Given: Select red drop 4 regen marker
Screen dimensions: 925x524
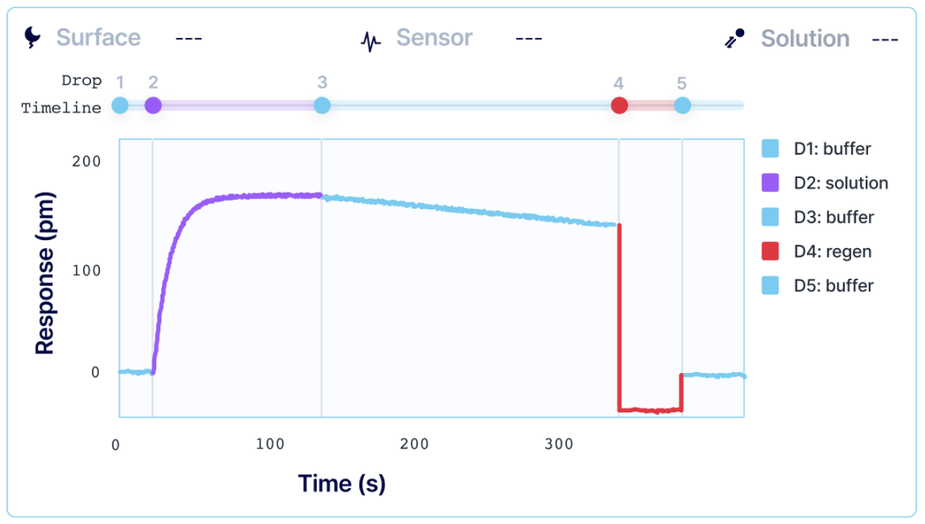Looking at the screenshot, I should coord(619,106).
